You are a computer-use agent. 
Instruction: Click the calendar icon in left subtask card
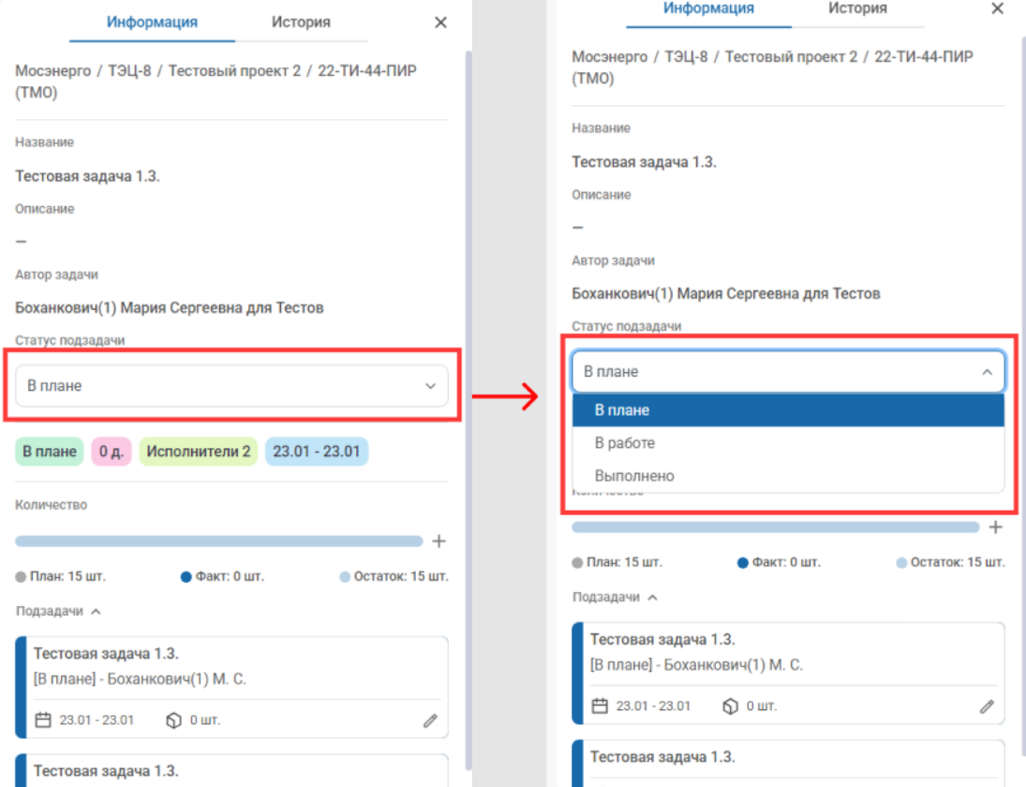tap(42, 720)
